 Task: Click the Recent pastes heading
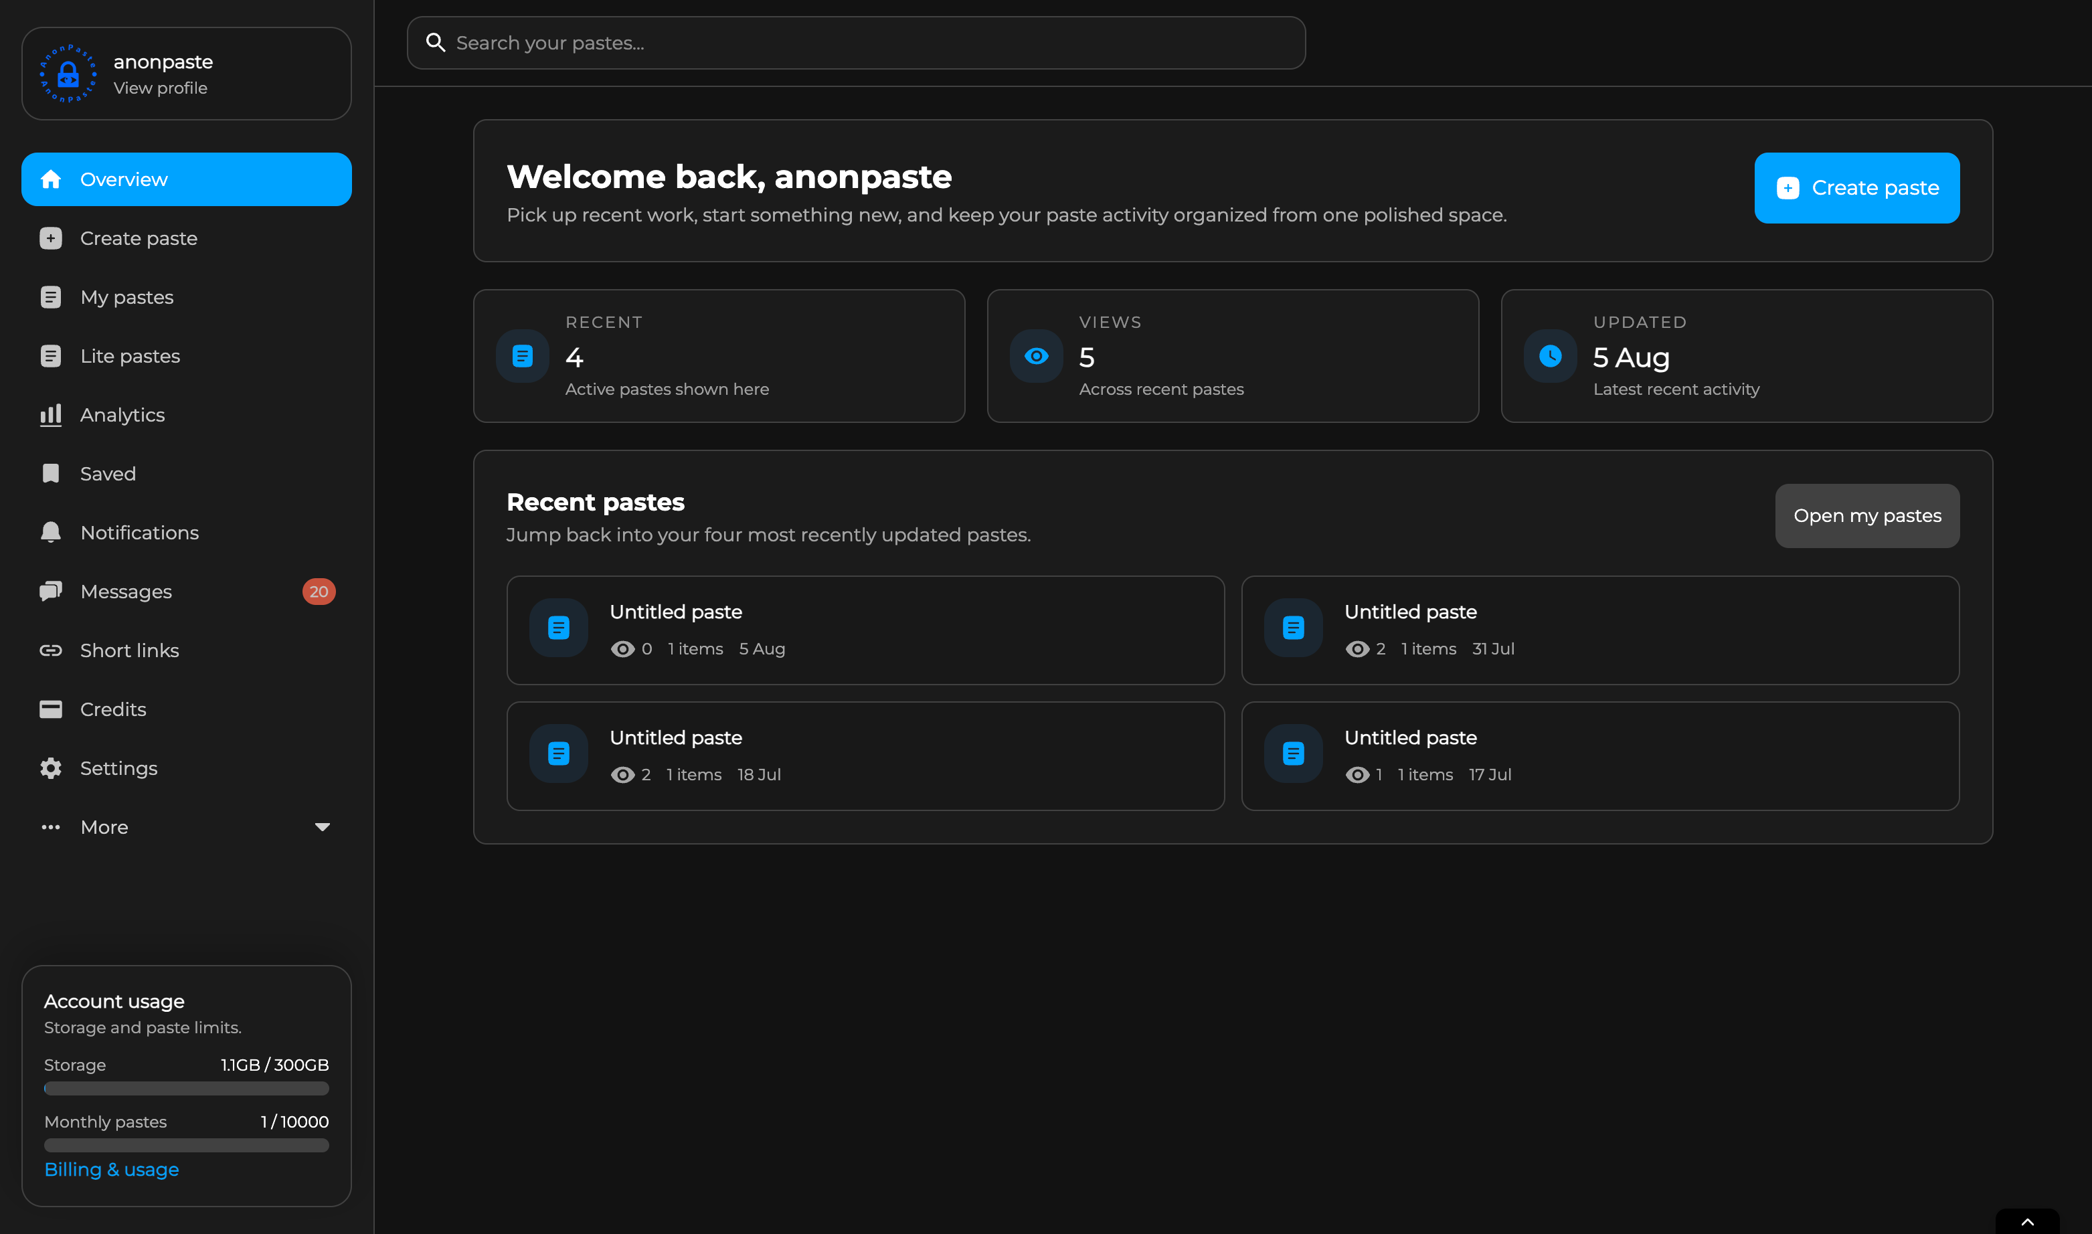point(596,503)
